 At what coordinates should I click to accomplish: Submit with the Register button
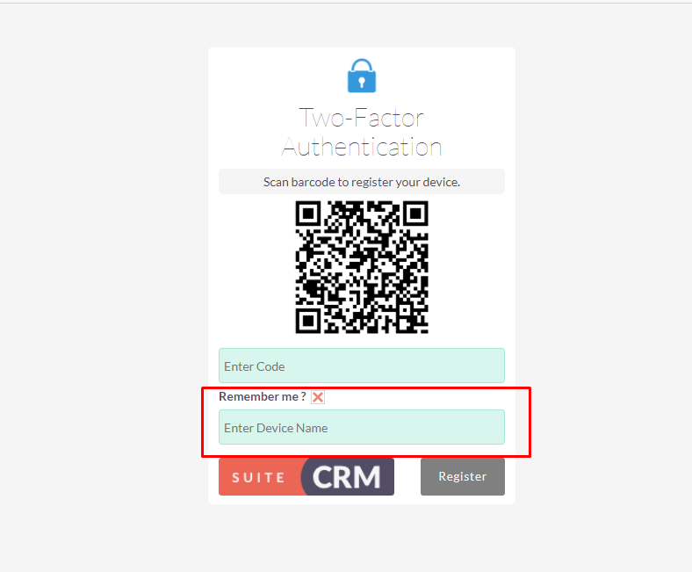463,476
